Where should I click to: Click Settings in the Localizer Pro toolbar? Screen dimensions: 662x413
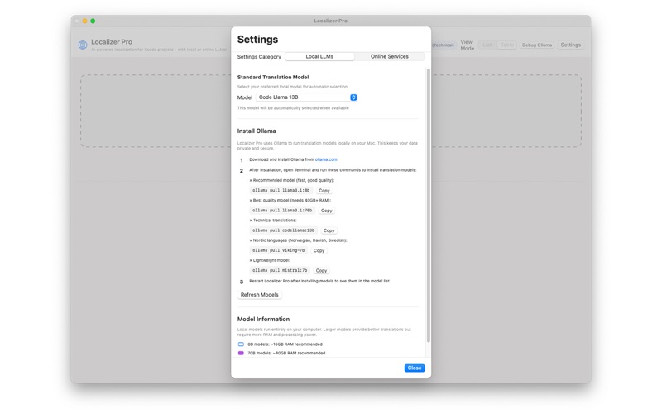point(570,45)
